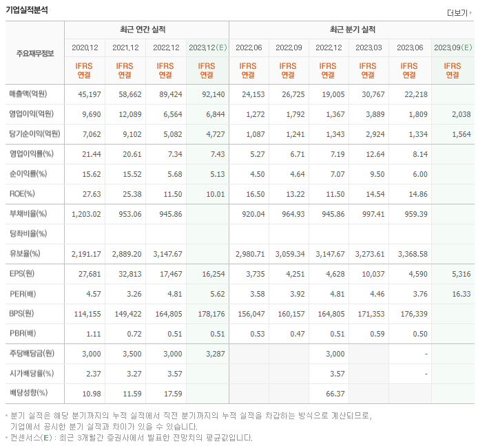The width and height of the screenshot is (478, 446).
Task: Click the 2,038 estimated operating profit
Action: (x=461, y=114)
